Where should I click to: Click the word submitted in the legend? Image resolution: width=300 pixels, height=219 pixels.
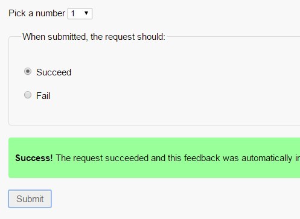point(67,37)
